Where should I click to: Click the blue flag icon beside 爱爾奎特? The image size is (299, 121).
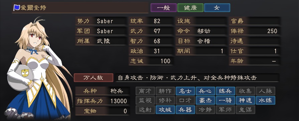[x=17, y=8]
